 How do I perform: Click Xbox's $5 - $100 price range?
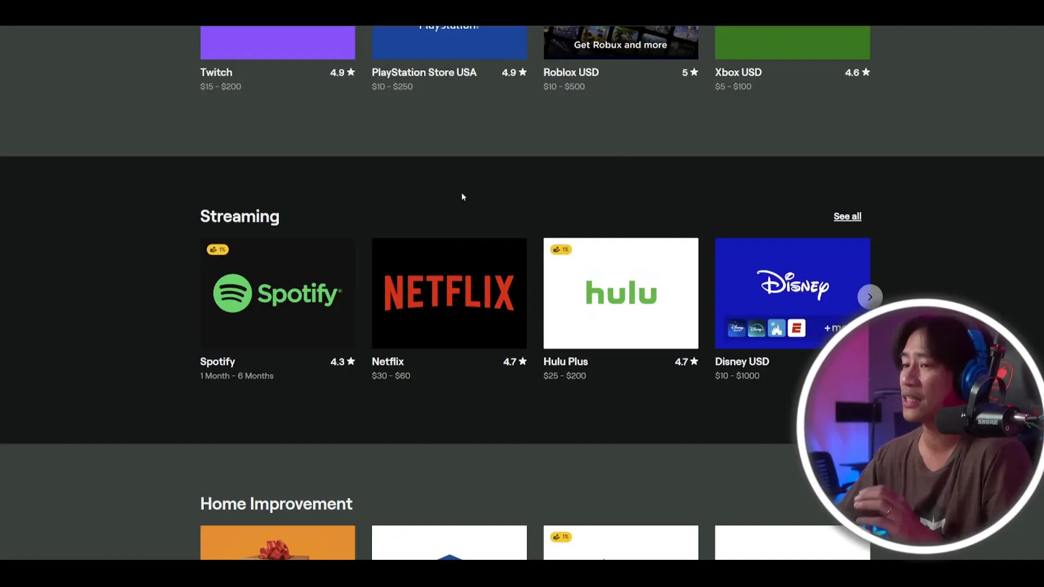point(733,86)
